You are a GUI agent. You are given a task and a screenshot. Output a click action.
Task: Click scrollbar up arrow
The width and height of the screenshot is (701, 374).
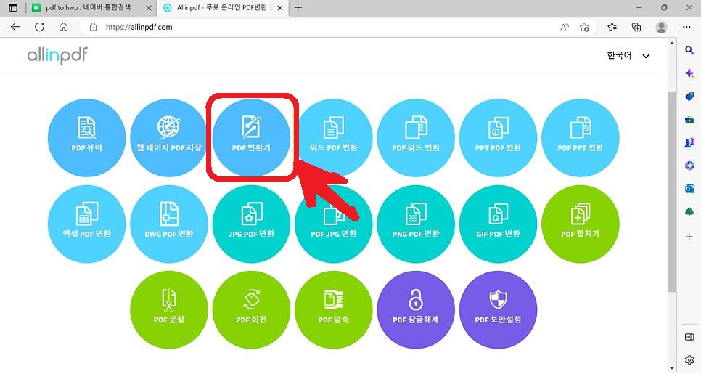pos(671,43)
